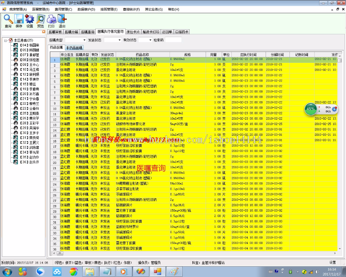The height and width of the screenshot is (277, 346).
Task: Click the horizontal scrollbar below the table
Action: click(192, 254)
